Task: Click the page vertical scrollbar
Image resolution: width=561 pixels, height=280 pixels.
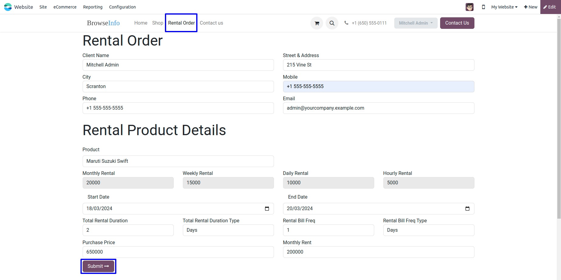Action: 559,121
